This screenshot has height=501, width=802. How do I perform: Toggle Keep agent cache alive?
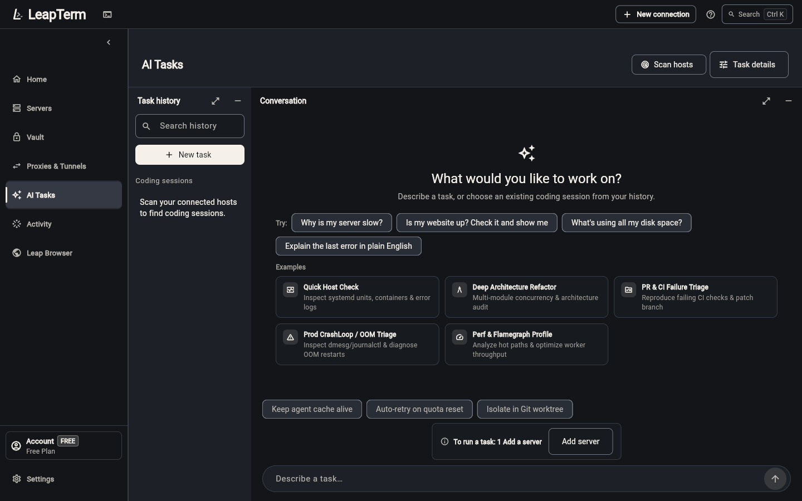coord(312,409)
